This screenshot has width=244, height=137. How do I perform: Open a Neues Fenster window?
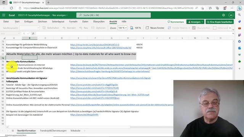tap(155, 28)
